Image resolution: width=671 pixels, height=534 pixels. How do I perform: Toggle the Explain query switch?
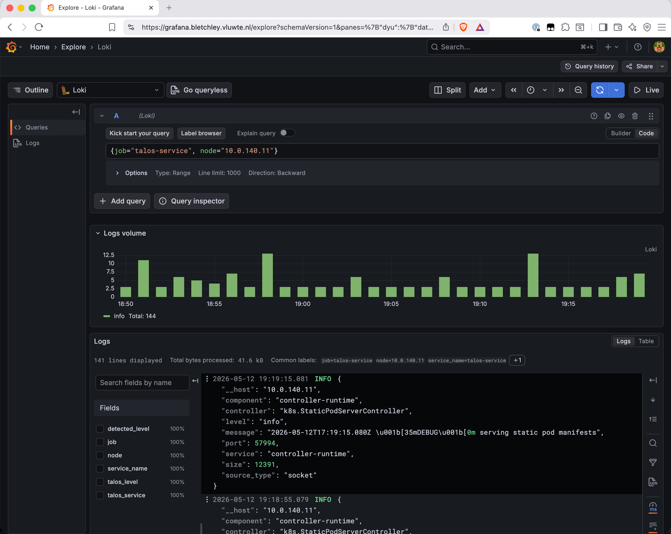(x=288, y=133)
